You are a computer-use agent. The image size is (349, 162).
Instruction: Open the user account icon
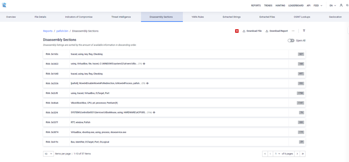pos(341,5)
